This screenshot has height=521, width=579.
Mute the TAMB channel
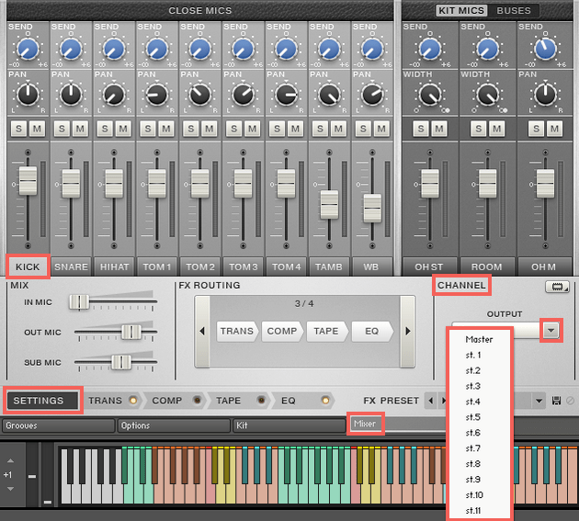click(338, 129)
